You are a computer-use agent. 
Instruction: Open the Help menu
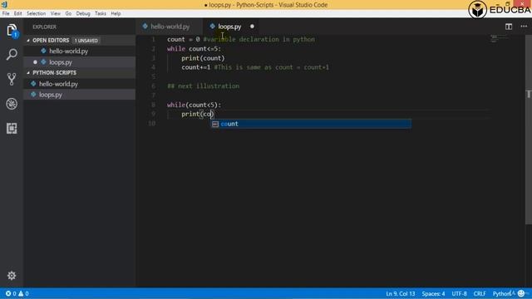pos(116,13)
